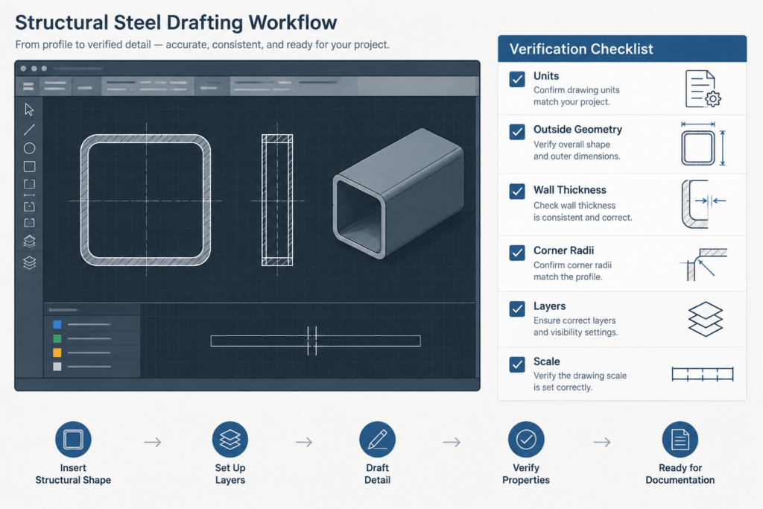
Task: Select the arrow pointer tool
Action: 29,110
